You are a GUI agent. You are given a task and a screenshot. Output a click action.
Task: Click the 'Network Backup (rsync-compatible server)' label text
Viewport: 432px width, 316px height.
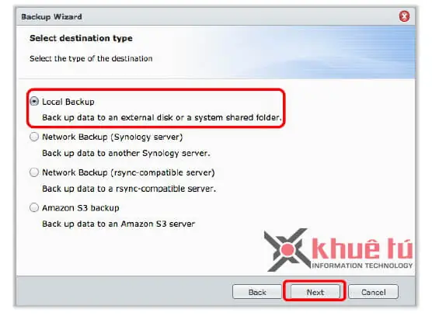coord(128,172)
